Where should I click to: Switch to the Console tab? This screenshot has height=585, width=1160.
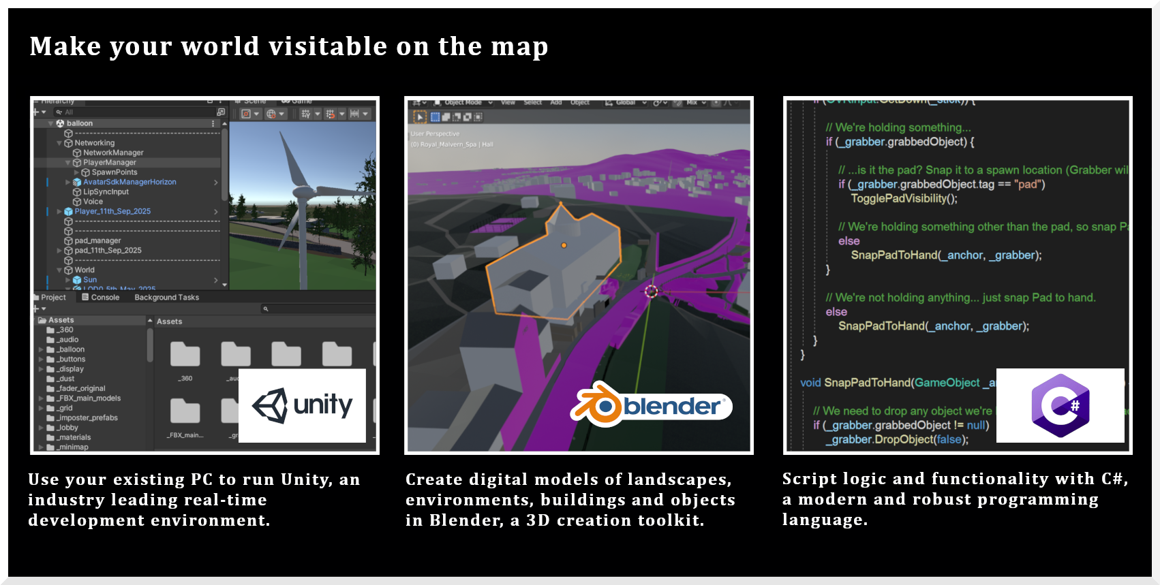coord(101,298)
